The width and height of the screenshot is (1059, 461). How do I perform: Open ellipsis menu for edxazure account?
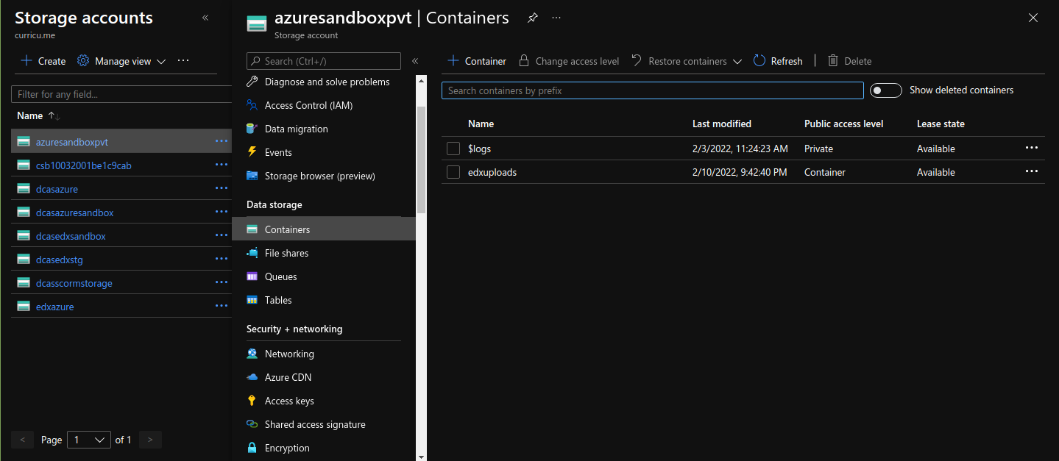[x=222, y=306]
